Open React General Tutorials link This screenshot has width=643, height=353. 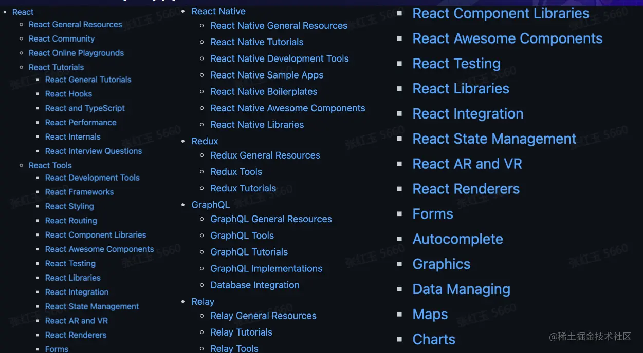click(88, 80)
